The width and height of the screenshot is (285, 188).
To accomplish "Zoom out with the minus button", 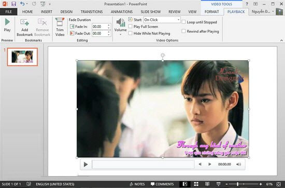I will pos(226,184).
